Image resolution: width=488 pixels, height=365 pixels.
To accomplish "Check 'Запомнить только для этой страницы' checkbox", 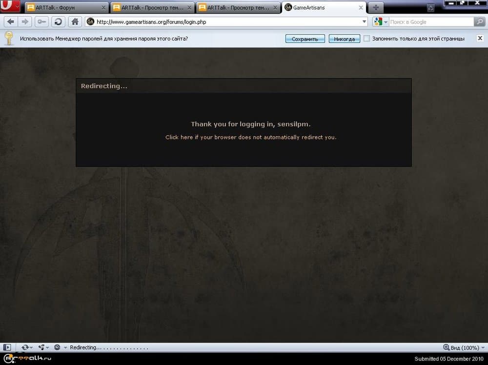I will tap(366, 39).
